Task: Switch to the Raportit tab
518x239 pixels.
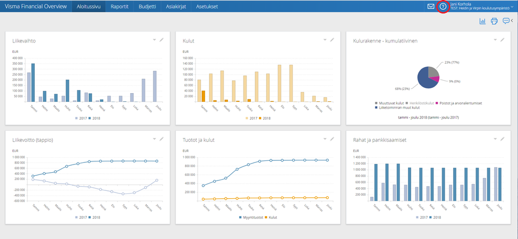Action: [x=119, y=7]
